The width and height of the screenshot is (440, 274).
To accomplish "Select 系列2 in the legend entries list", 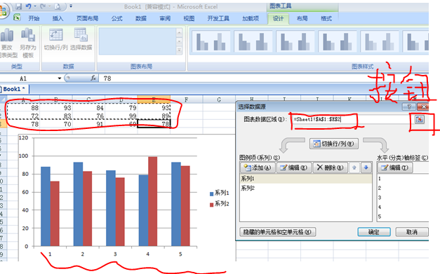I will [305, 188].
